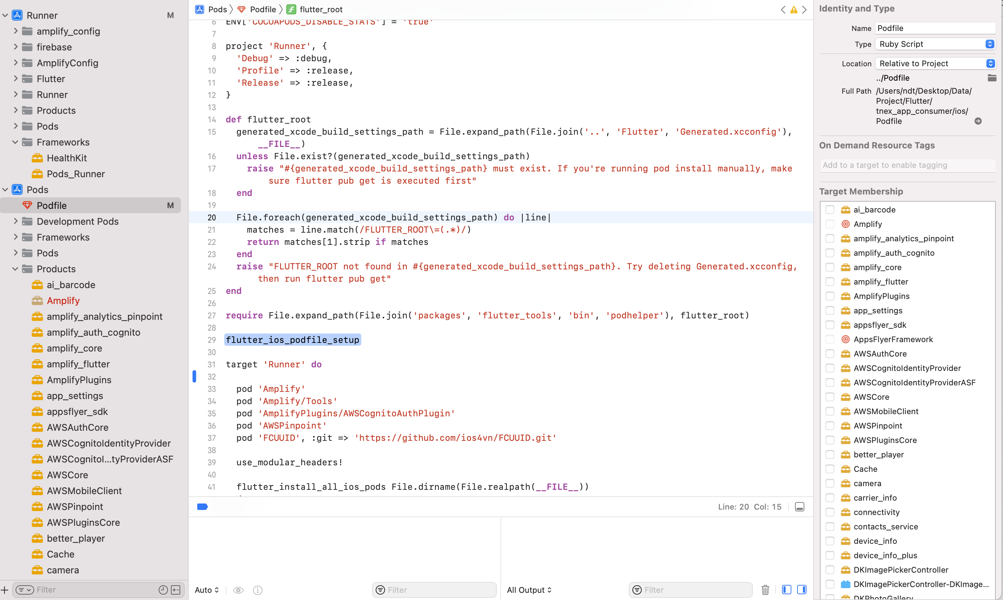The width and height of the screenshot is (1003, 600).
Task: Open the Type Ruby Script dropdown
Action: click(935, 44)
